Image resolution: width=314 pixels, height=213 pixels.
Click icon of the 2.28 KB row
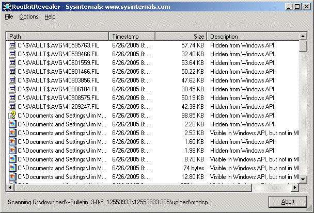[x=12, y=124]
